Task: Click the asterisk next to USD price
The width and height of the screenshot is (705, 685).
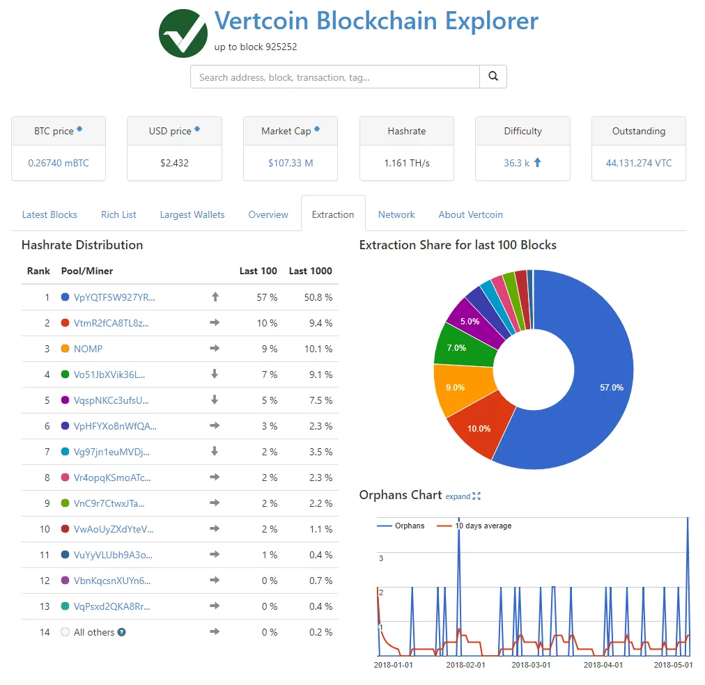Action: pyautogui.click(x=197, y=129)
